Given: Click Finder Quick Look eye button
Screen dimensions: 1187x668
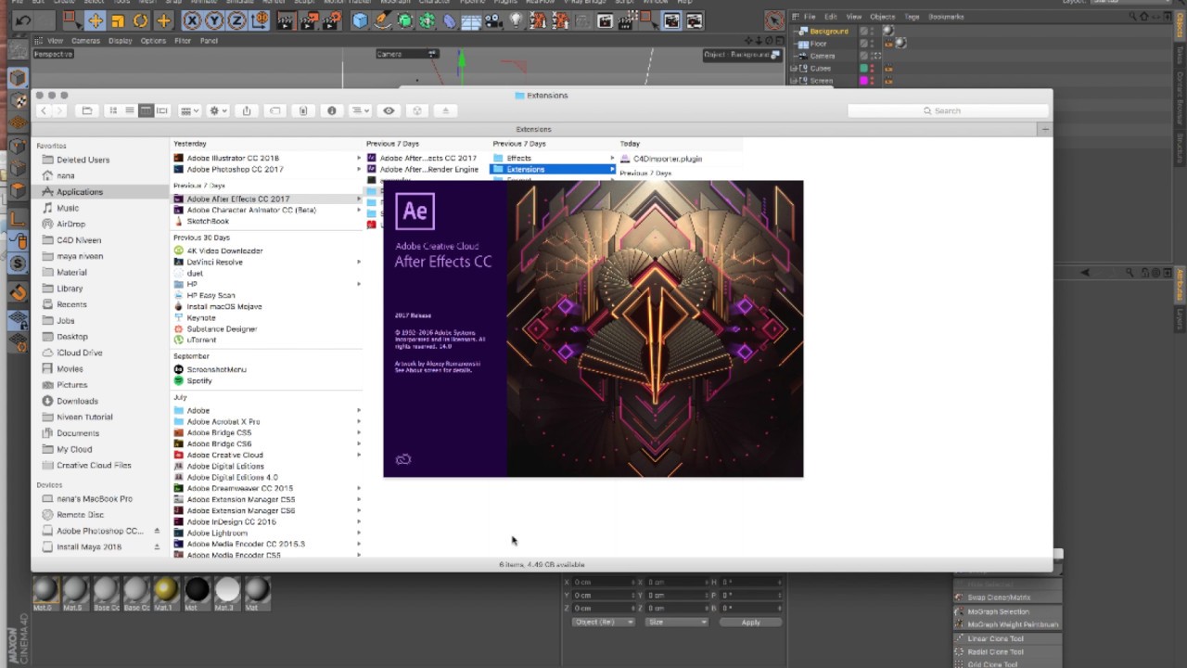Looking at the screenshot, I should pos(389,110).
